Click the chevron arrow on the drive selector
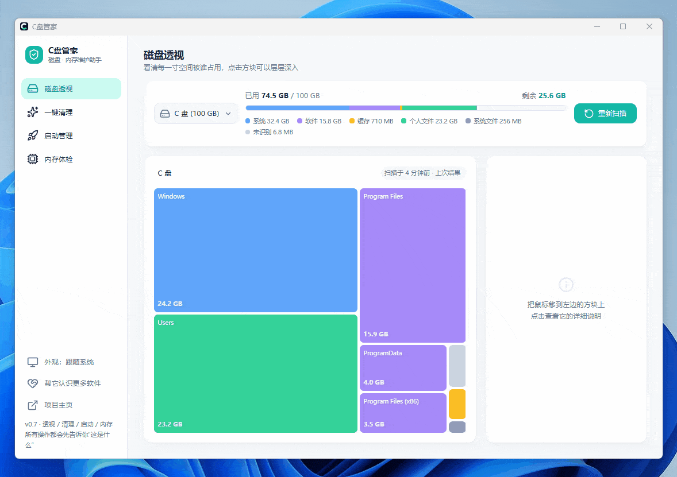The width and height of the screenshot is (677, 477). coord(228,114)
